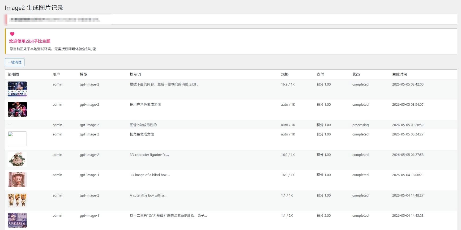Click timestamp 2026-05-04 14:45:28
This screenshot has height=230, width=461.
(408, 215)
